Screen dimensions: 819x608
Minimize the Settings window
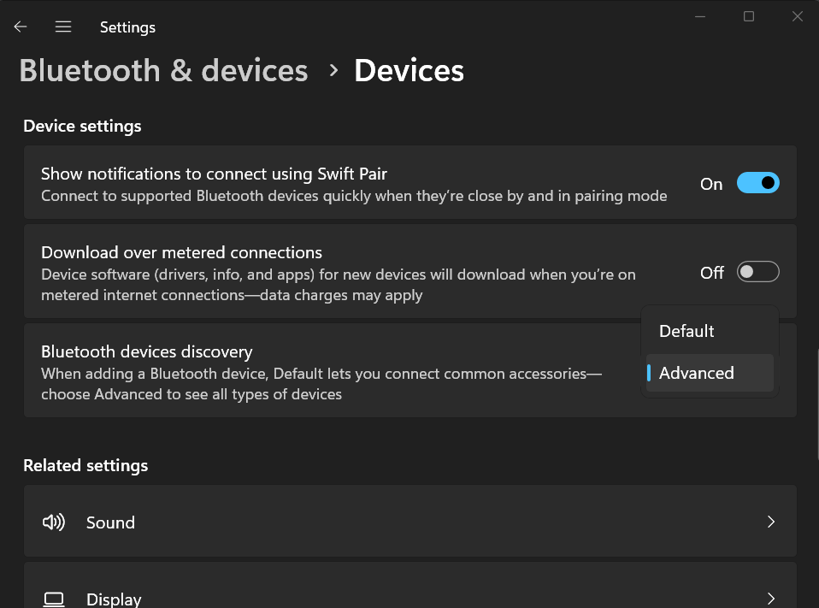click(700, 17)
